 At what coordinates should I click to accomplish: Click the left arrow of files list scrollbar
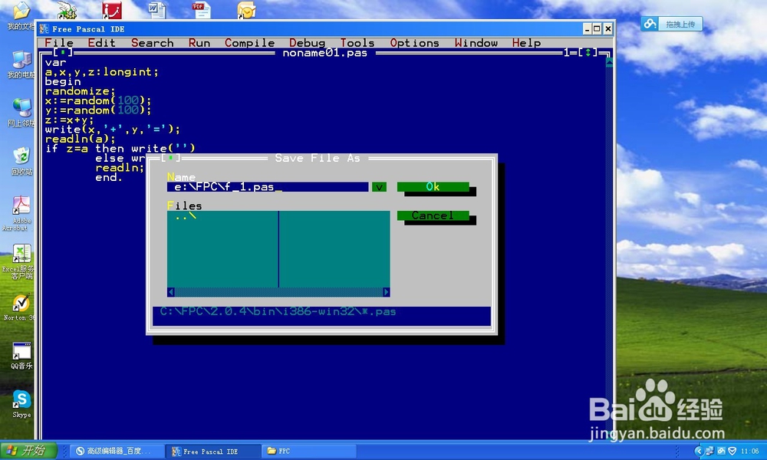[171, 292]
